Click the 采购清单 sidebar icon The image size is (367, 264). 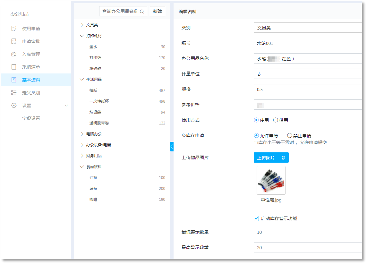(14, 67)
